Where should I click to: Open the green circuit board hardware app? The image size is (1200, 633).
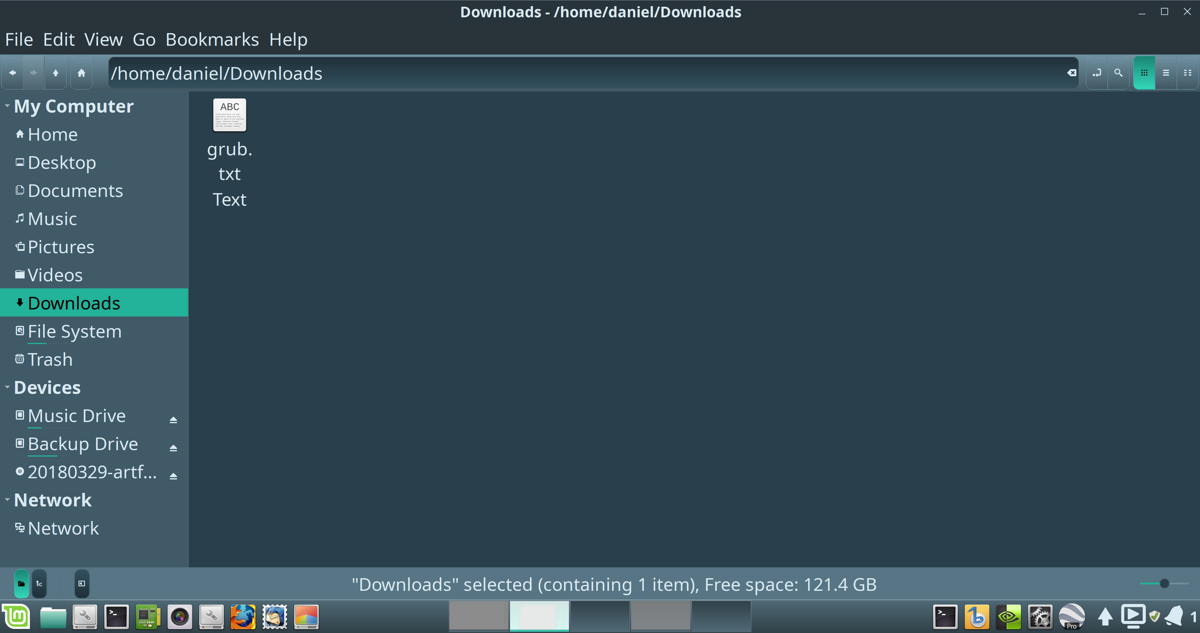pyautogui.click(x=148, y=617)
